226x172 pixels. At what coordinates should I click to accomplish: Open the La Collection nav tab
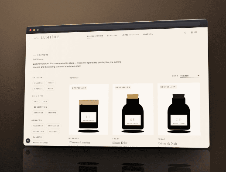[95, 36]
